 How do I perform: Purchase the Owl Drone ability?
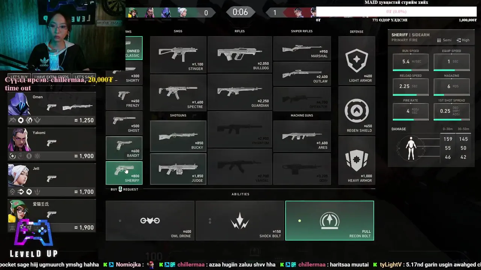(150, 220)
